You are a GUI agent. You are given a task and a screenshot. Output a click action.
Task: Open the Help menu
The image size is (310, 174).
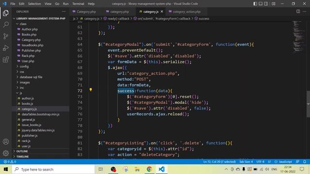(x=91, y=3)
